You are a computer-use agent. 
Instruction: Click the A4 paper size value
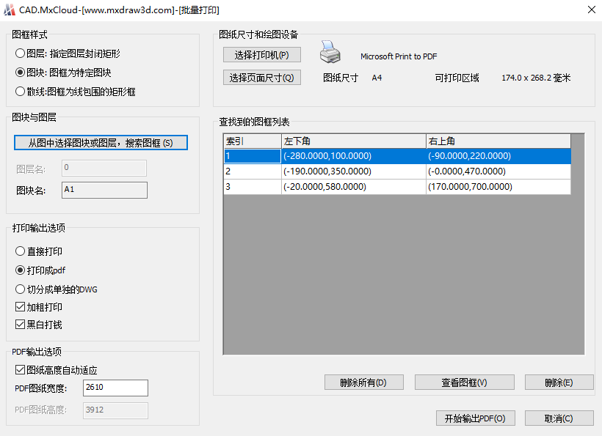377,78
